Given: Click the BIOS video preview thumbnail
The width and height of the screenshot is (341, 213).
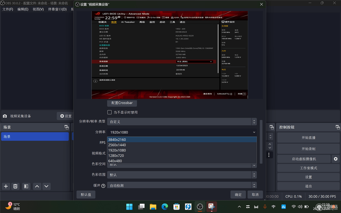Looking at the screenshot, I should (170, 55).
